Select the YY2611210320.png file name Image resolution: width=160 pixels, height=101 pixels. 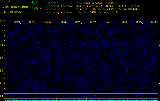pos(12,7)
